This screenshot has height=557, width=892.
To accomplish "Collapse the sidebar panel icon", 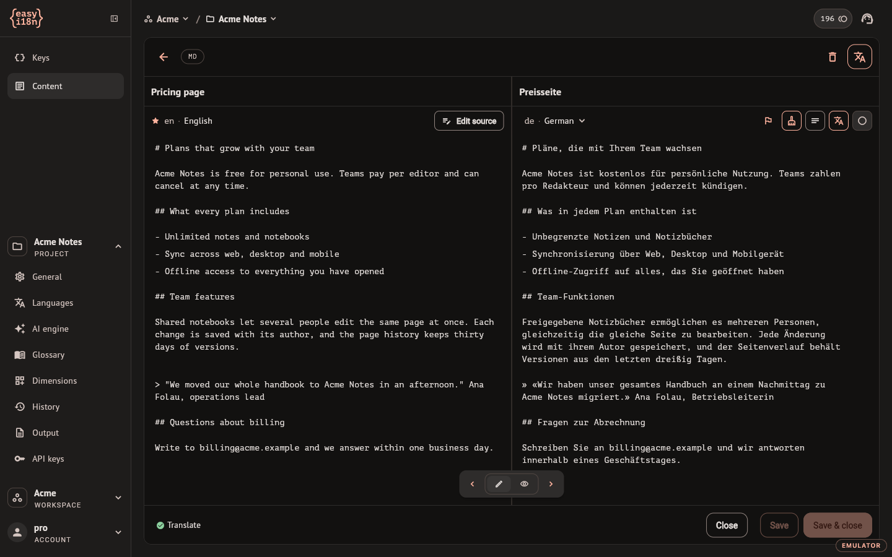I will tap(114, 19).
